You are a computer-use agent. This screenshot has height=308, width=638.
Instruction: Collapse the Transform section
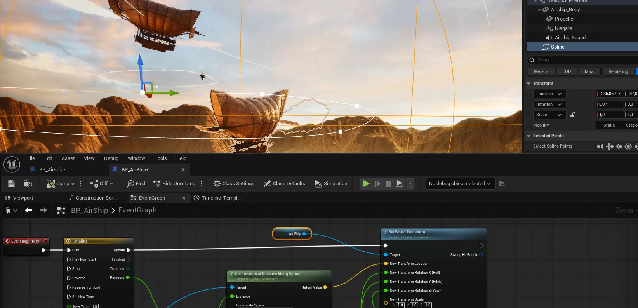528,84
